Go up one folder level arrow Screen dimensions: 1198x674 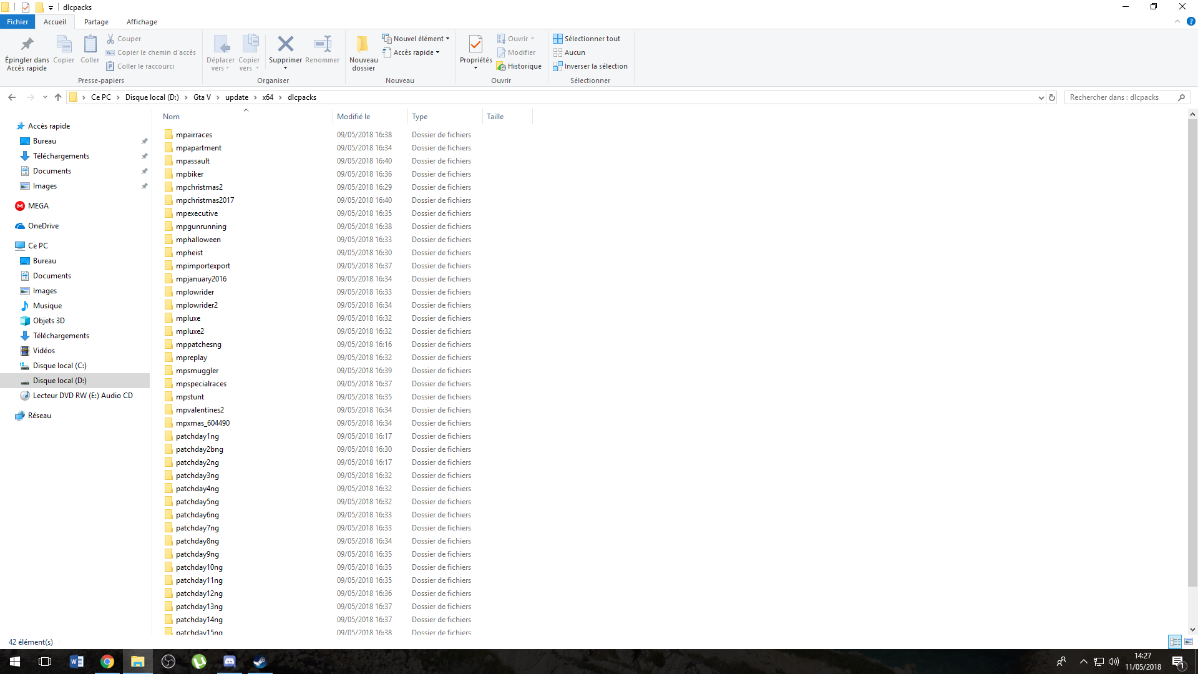click(x=58, y=97)
